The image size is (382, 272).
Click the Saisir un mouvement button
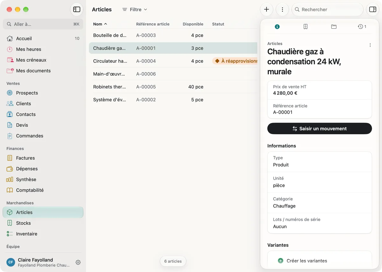[320, 129]
